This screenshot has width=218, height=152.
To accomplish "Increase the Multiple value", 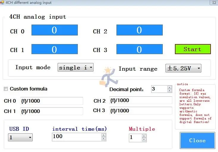I will point(144,136).
